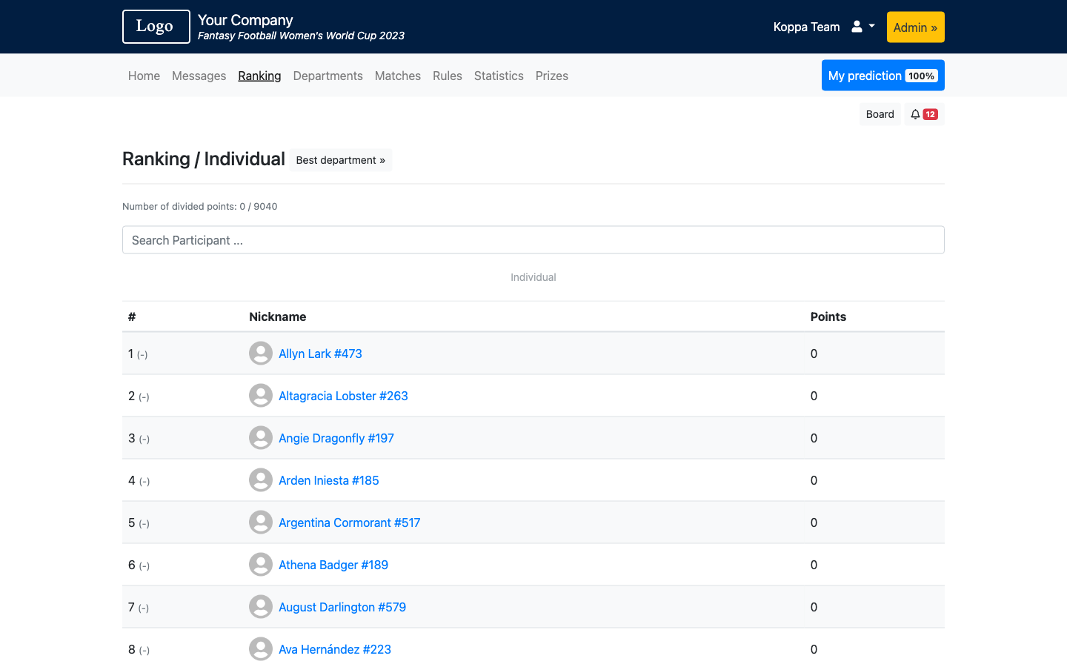Click Athena Badger's avatar icon
The height and width of the screenshot is (667, 1067).
tap(260, 565)
